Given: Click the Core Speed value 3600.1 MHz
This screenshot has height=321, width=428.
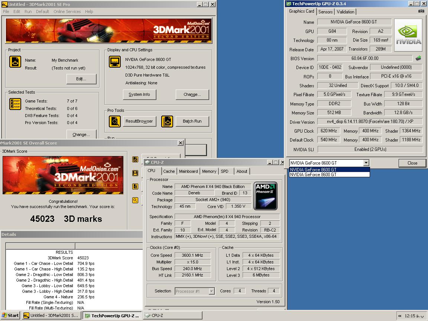Looking at the screenshot, I should (x=192, y=255).
